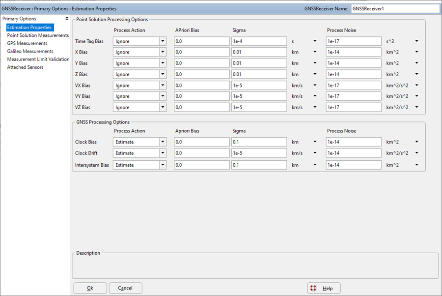Edit Intersystem Bias Process Noise field
This screenshot has height=296, width=442.
point(354,165)
